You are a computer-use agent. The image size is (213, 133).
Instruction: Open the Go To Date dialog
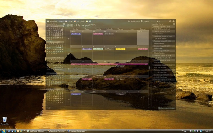(x=75, y=21)
